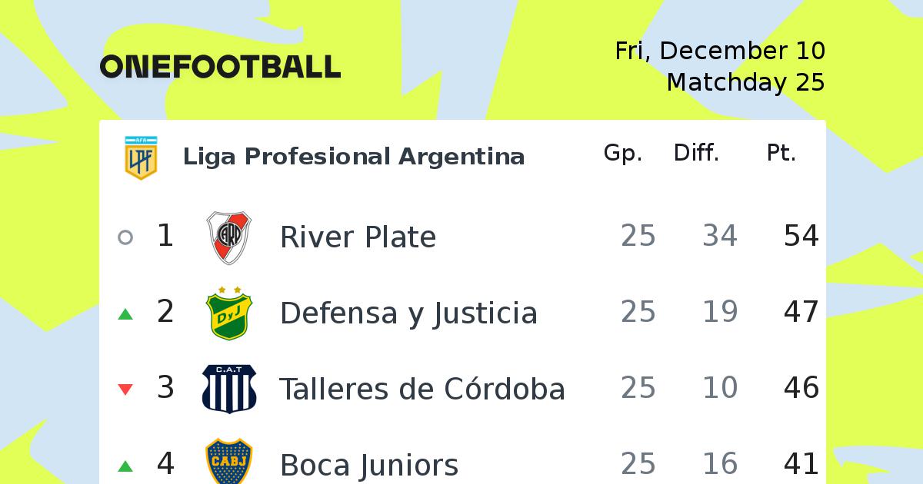The height and width of the screenshot is (484, 923).
Task: Click the unchanged circle indicator beside River Plate
Action: (125, 237)
